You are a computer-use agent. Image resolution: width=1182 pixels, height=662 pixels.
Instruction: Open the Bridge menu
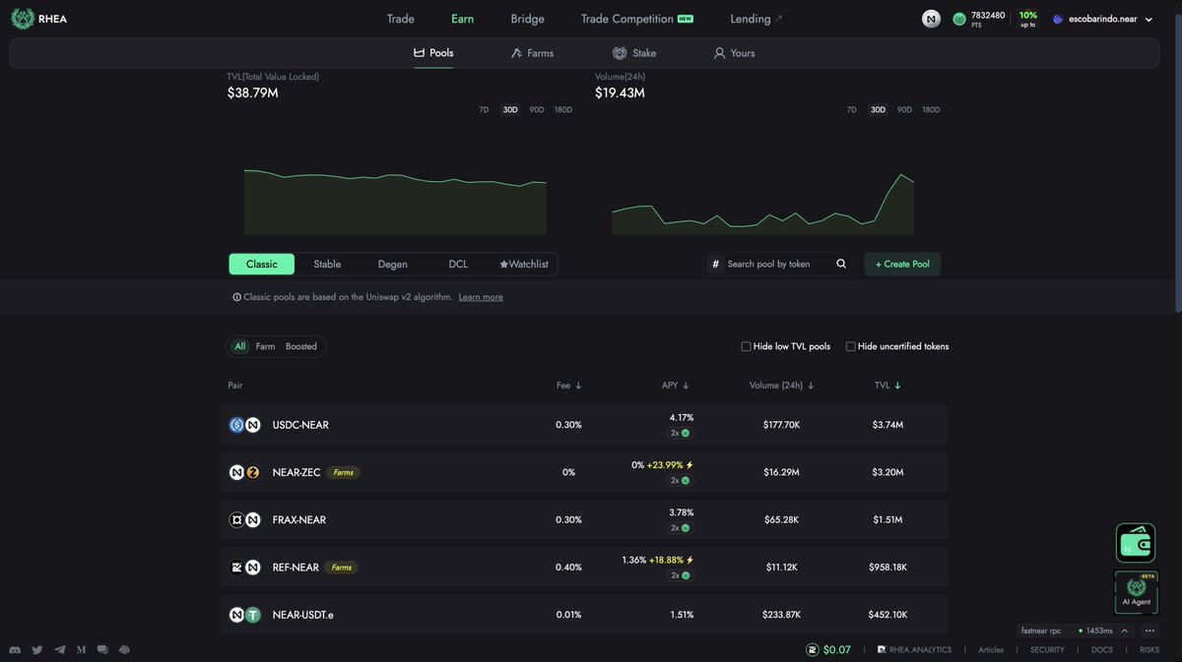527,19
